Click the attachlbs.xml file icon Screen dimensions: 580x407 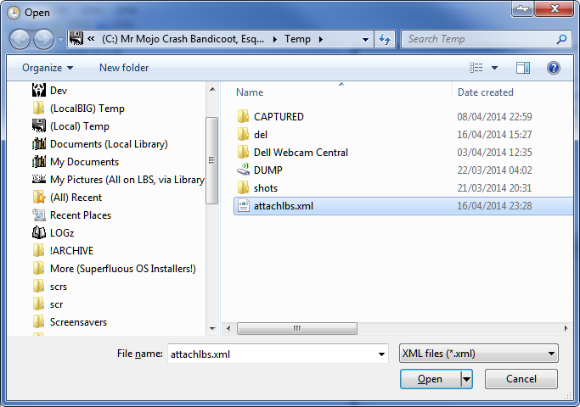tap(244, 206)
